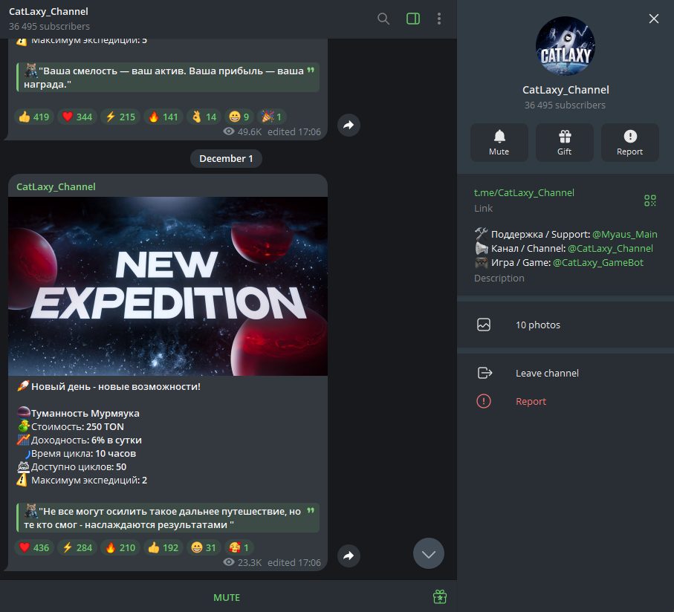Toggle the right info sidebar panel

413,19
